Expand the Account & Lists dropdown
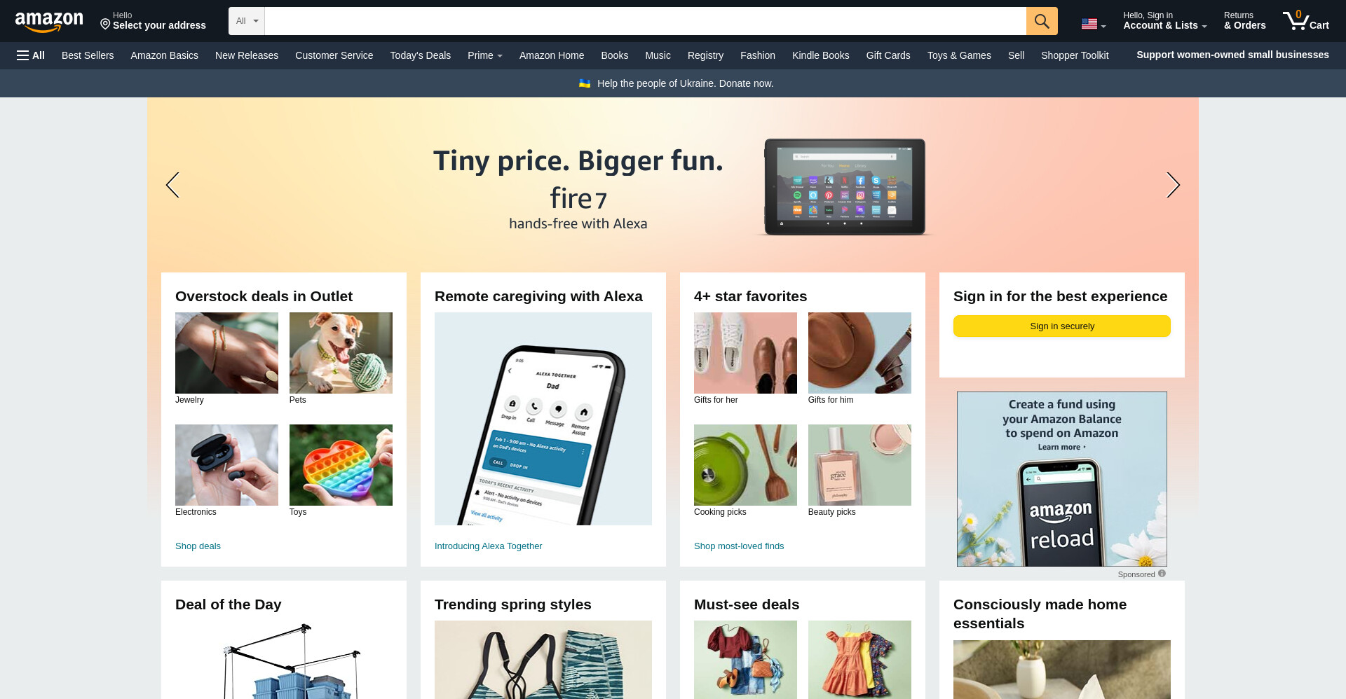1346x699 pixels. (x=1164, y=20)
